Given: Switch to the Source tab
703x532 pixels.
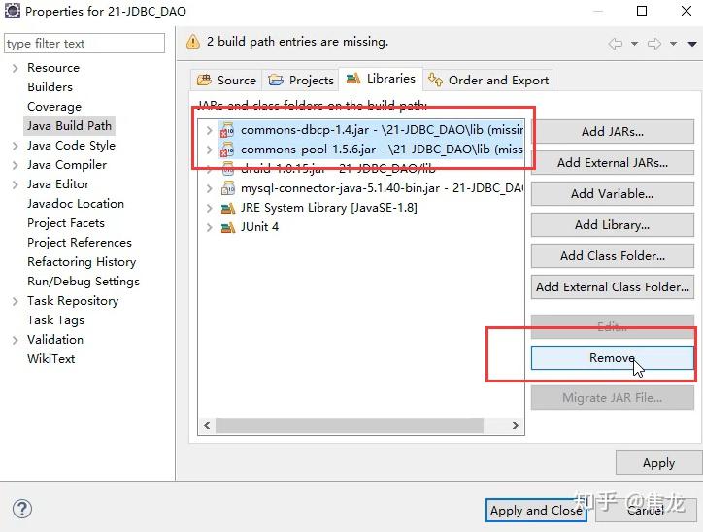Looking at the screenshot, I should [x=226, y=81].
